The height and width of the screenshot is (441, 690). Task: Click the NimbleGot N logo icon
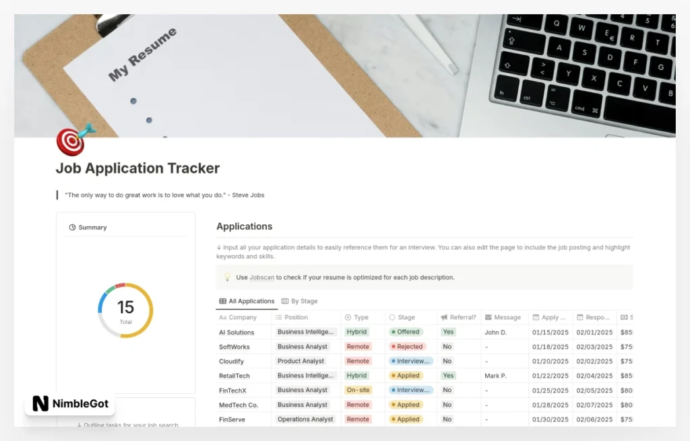40,403
